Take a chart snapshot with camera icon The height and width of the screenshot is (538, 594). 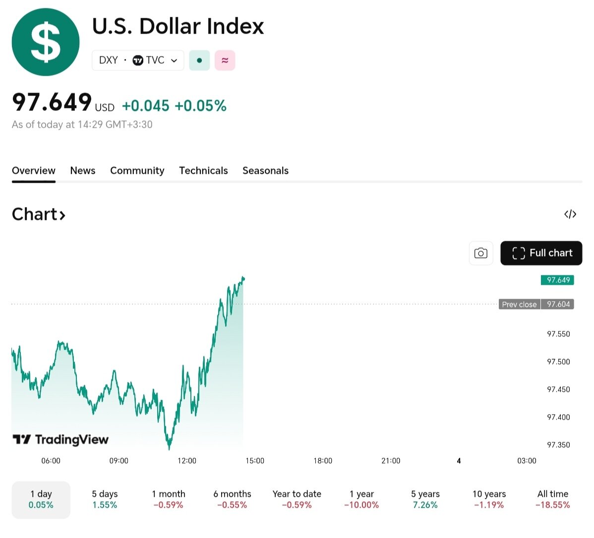pos(480,253)
